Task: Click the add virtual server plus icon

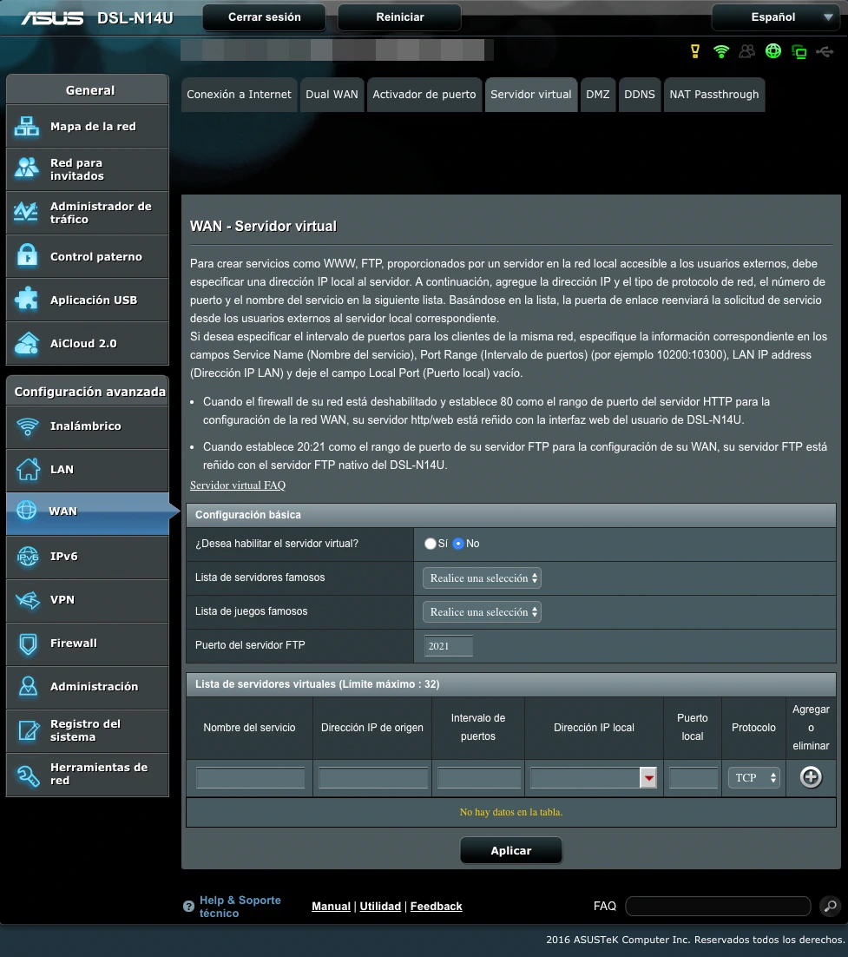Action: pyautogui.click(x=811, y=777)
